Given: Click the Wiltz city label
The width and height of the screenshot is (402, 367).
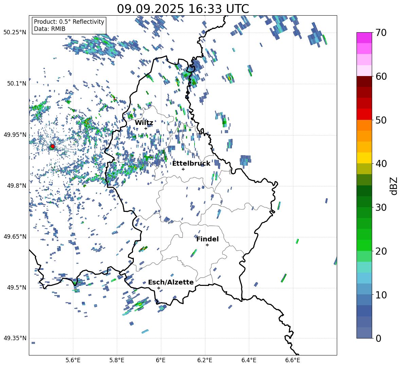Looking at the screenshot, I should point(144,123).
